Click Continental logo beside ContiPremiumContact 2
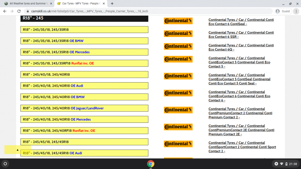The width and height of the screenshot is (301, 169). coord(178,110)
